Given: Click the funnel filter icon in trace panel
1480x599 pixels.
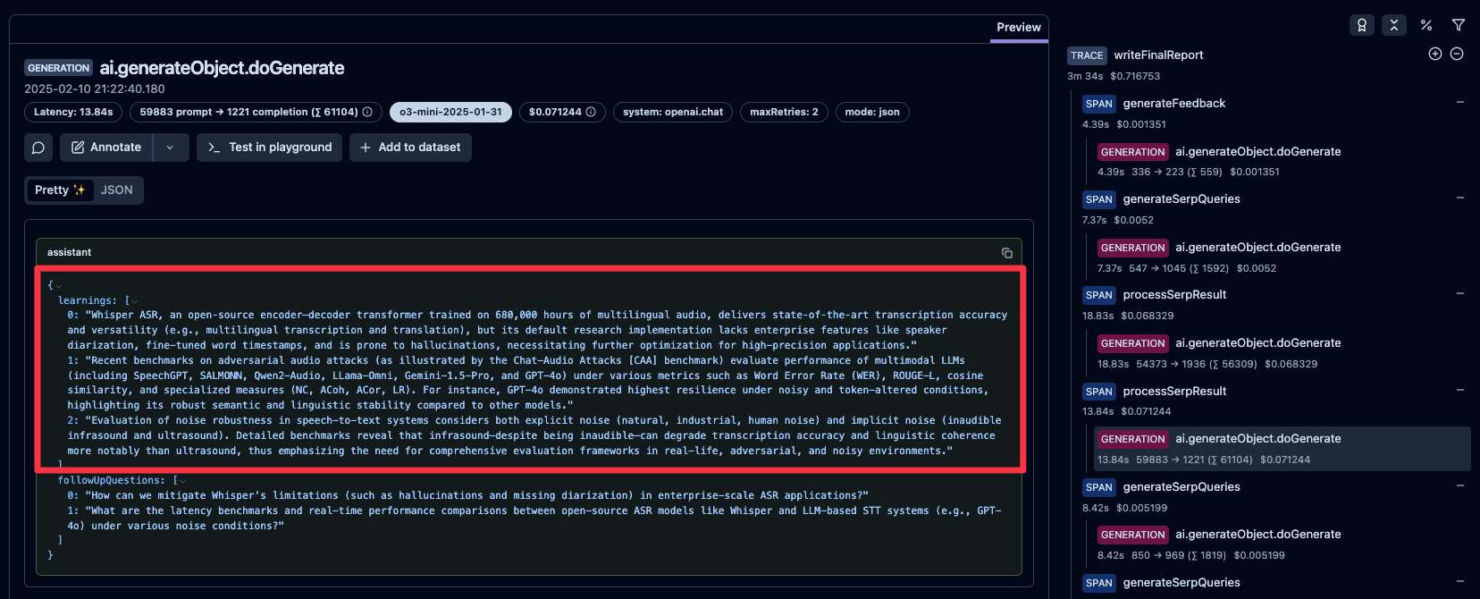Looking at the screenshot, I should [1458, 25].
